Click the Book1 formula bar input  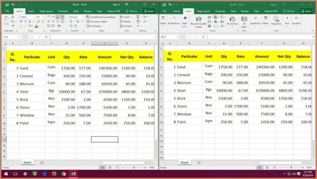click(x=102, y=37)
